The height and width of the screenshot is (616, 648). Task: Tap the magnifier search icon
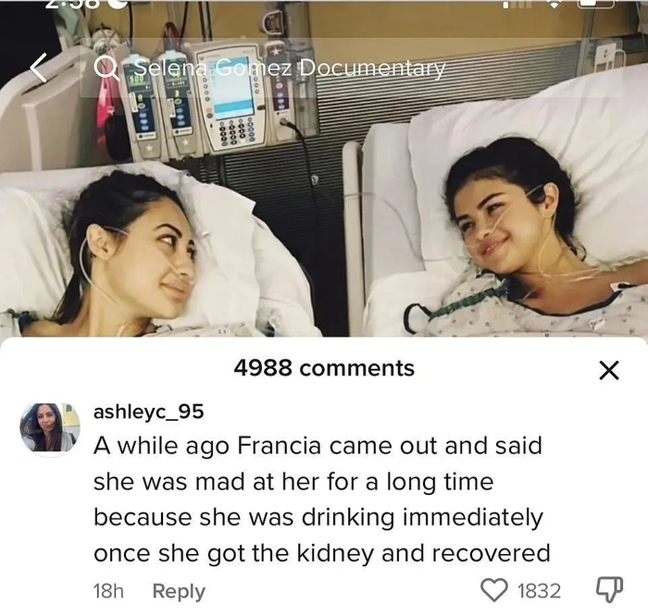[103, 68]
